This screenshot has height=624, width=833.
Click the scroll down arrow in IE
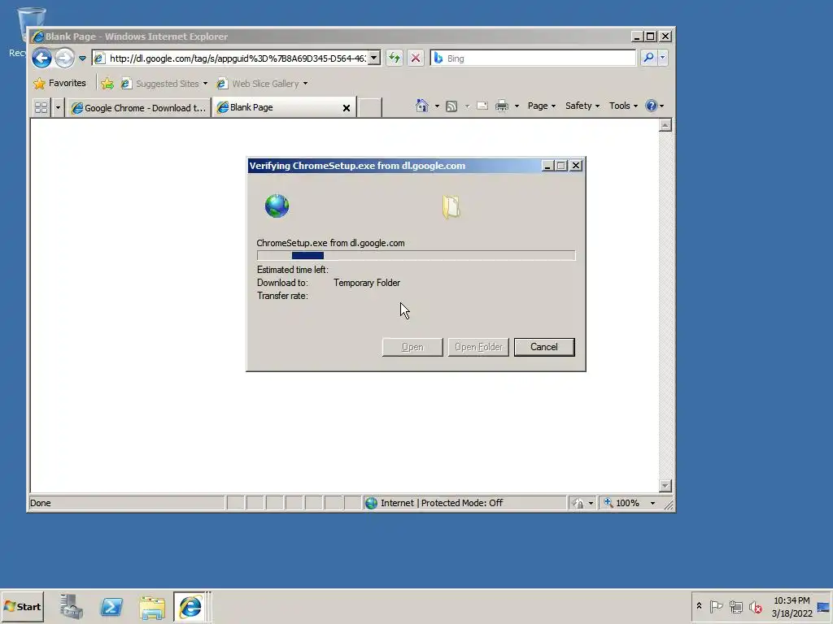665,486
